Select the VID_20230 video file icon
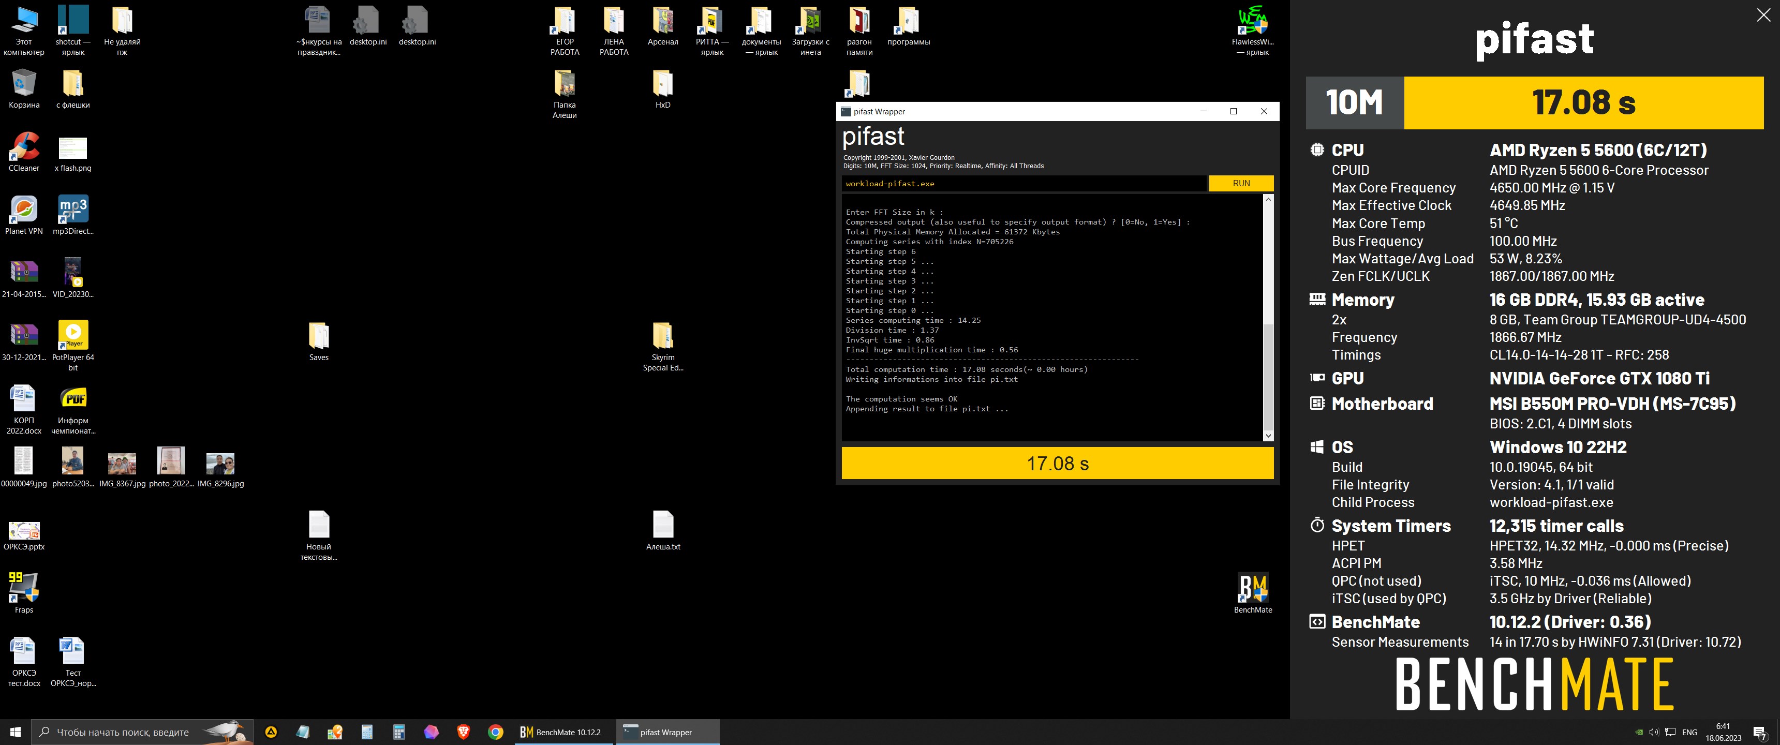The height and width of the screenshot is (745, 1780). point(72,278)
